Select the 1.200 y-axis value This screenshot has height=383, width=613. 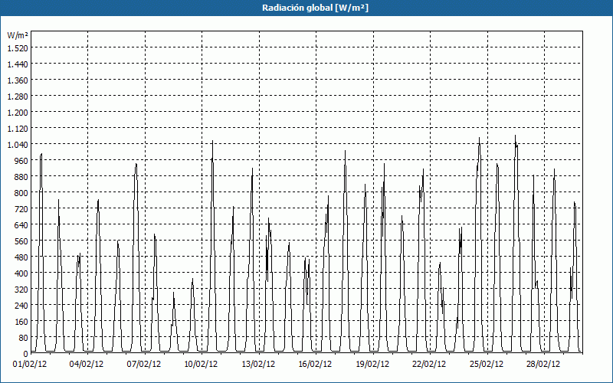[x=18, y=112]
